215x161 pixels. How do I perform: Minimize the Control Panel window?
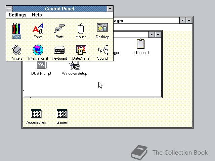(x=110, y=9)
